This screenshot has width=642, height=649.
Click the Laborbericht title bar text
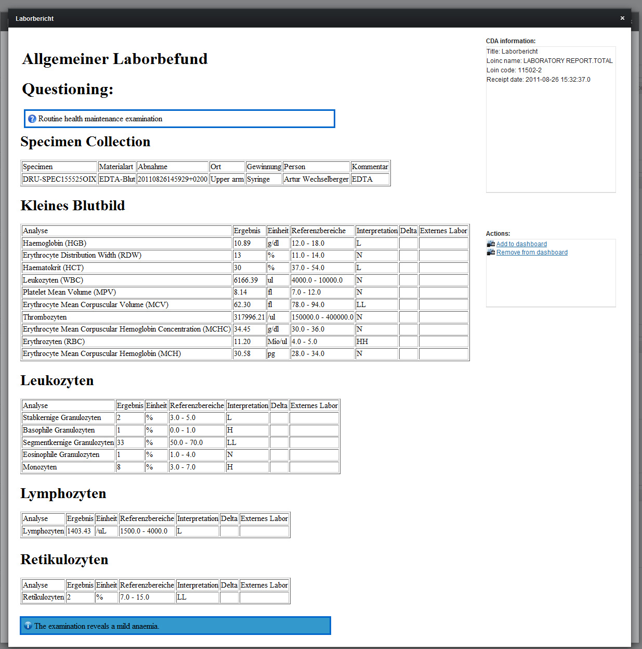tap(35, 19)
